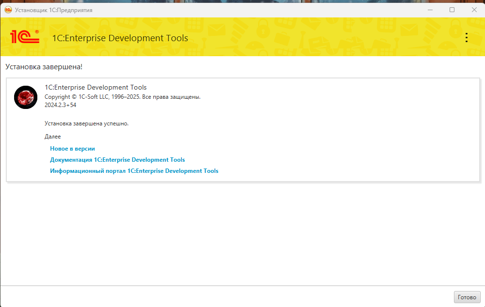Click the yellow header title "1C:Enterprise Development Tools"
The image size is (485, 307).
120,38
